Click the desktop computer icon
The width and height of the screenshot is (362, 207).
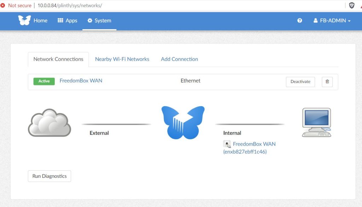tap(316, 122)
